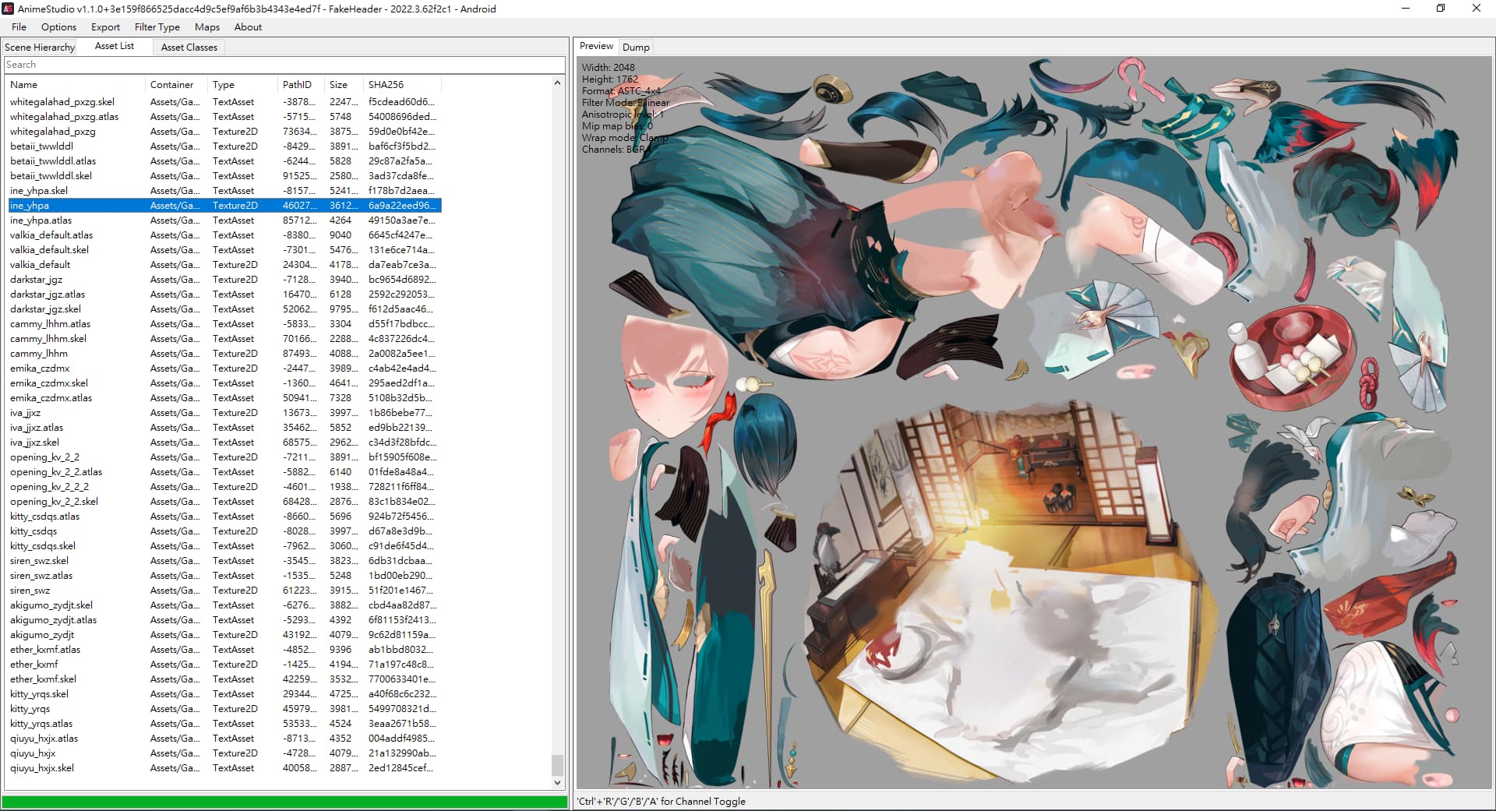Open the Maps menu
1496x811 pixels.
(206, 26)
